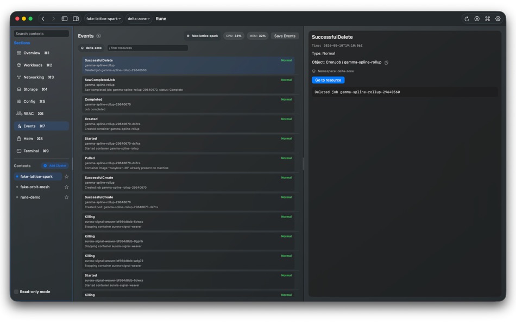516x323 pixels.
Task: Star the fake-lattice-spark context
Action: tap(66, 177)
